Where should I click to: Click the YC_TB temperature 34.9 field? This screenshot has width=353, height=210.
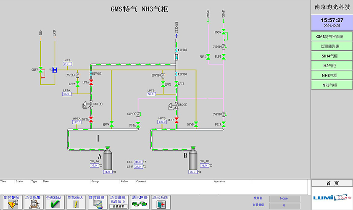pos(204,165)
